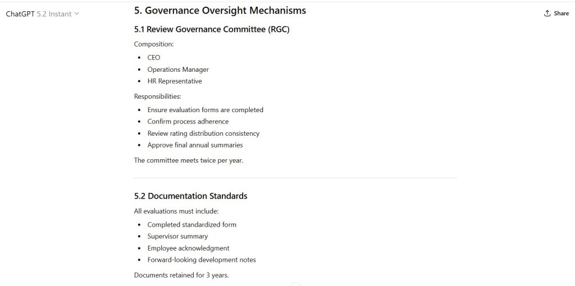Image resolution: width=575 pixels, height=286 pixels.
Task: Select the Operations Manager list item
Action: click(x=178, y=70)
